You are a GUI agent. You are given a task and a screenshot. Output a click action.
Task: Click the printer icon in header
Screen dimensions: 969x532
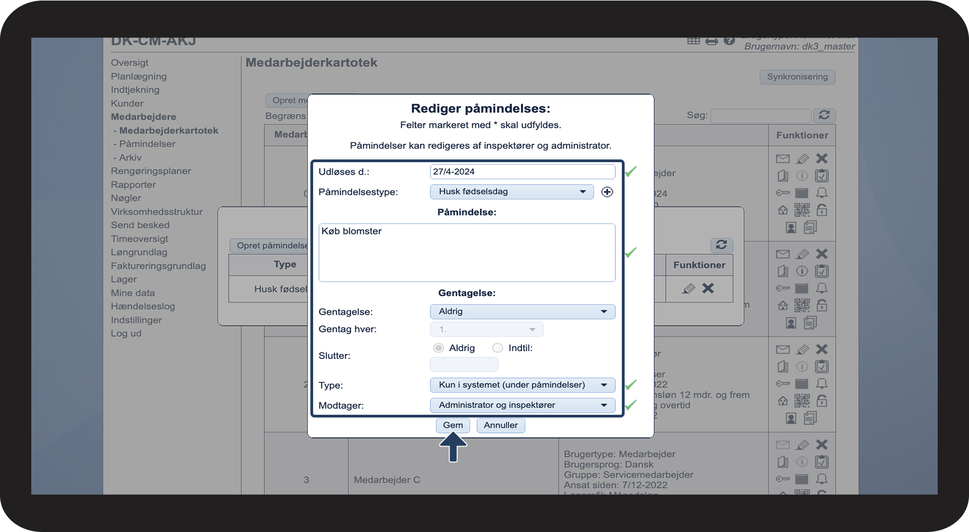(x=711, y=41)
